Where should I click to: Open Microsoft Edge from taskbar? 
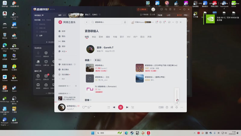(x=126, y=133)
